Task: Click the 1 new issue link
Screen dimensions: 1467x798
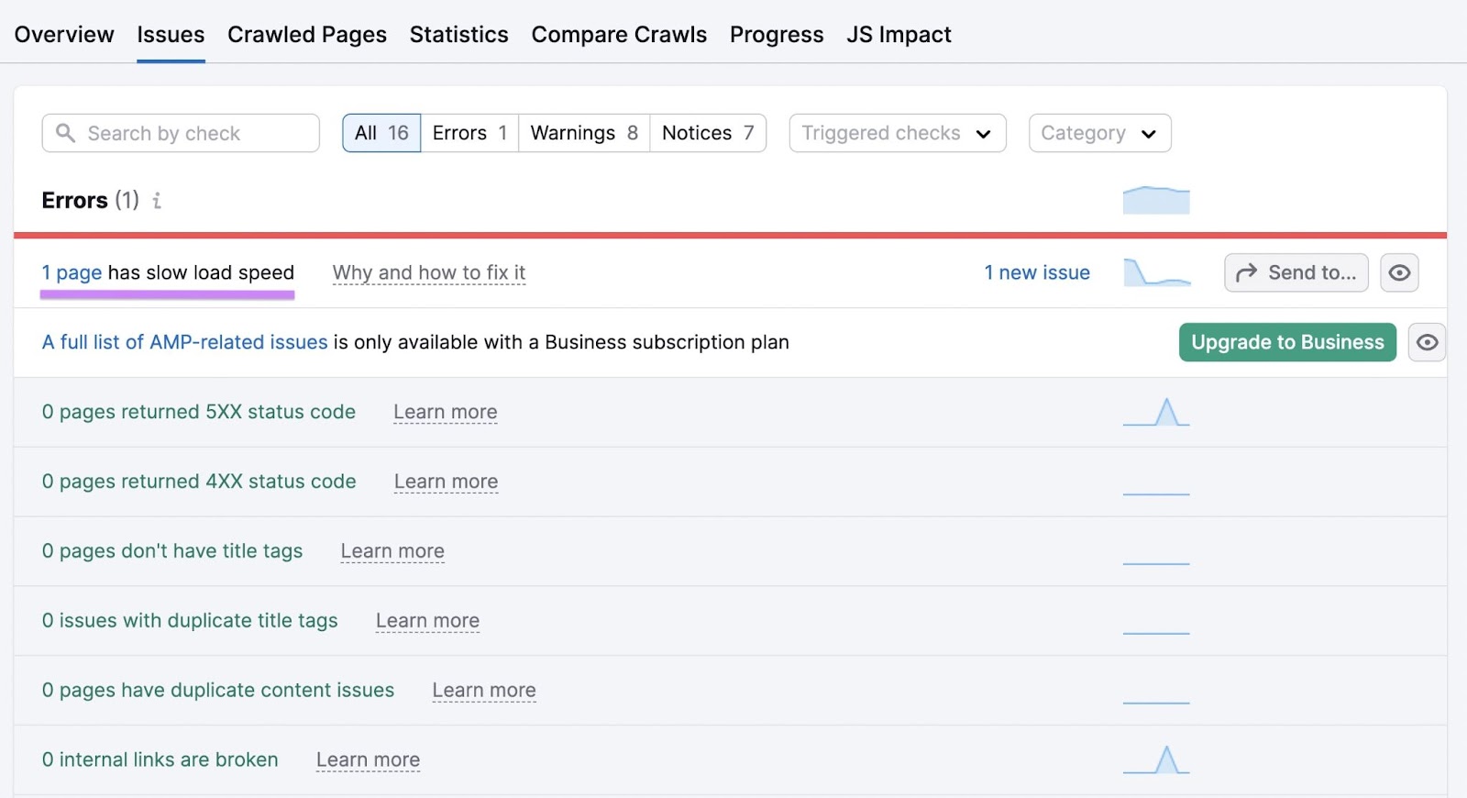Action: coord(1037,272)
